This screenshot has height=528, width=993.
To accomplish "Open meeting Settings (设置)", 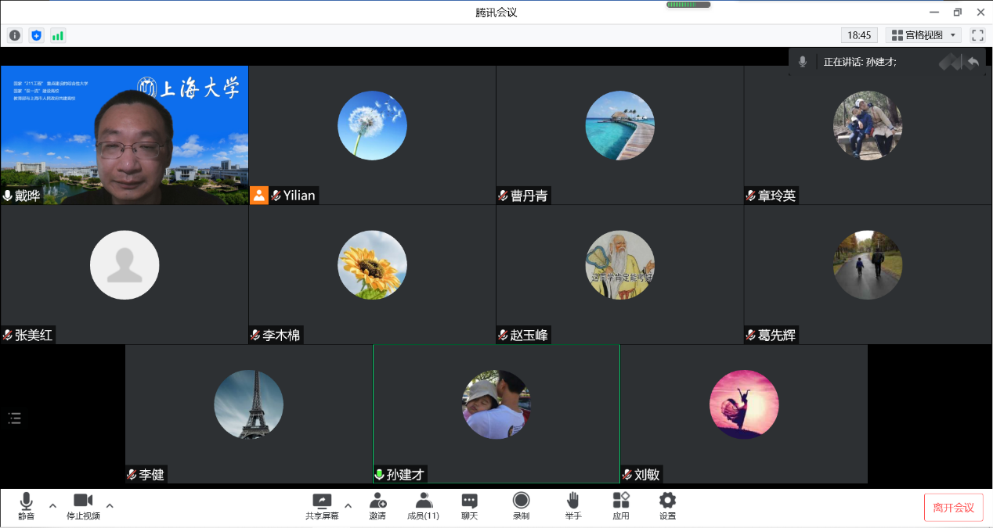I will coord(667,506).
